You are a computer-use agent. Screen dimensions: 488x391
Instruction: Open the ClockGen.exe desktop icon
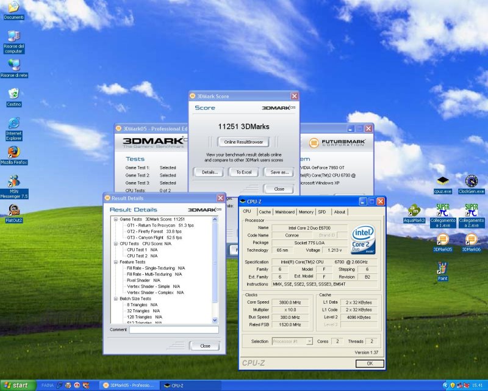471,185
